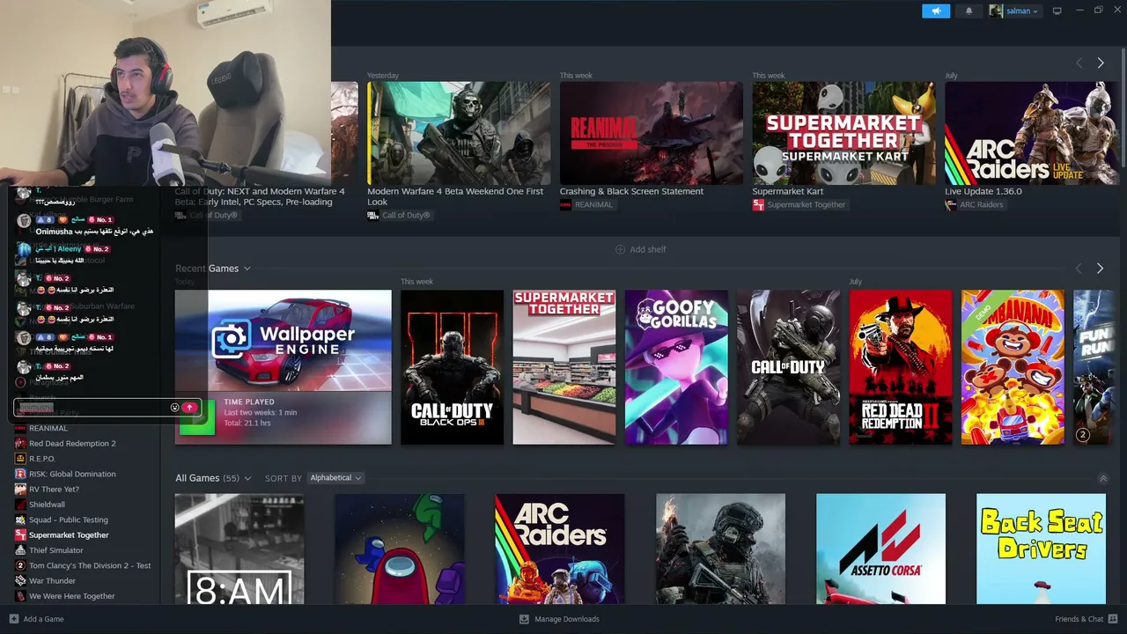Open the Supermarket Kart news card
1127x634 pixels.
coord(843,133)
